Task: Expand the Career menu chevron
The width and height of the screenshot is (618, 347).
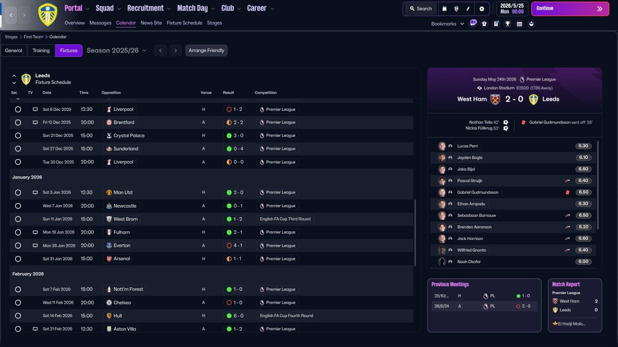Action: pyautogui.click(x=272, y=9)
